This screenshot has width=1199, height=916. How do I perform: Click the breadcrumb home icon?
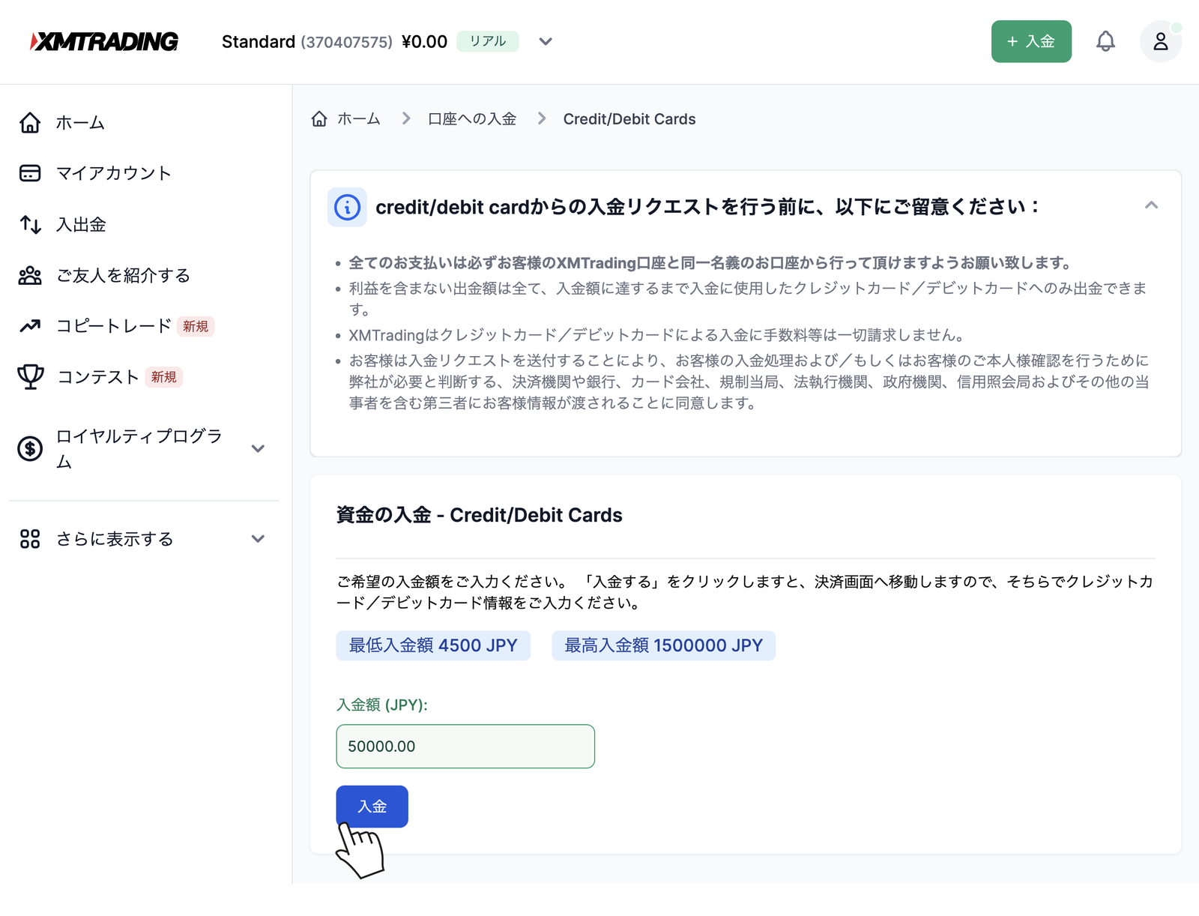319,118
